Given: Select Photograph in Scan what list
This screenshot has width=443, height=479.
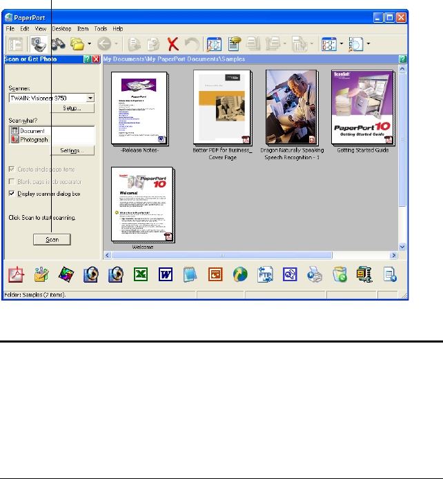Looking at the screenshot, I should (x=30, y=140).
